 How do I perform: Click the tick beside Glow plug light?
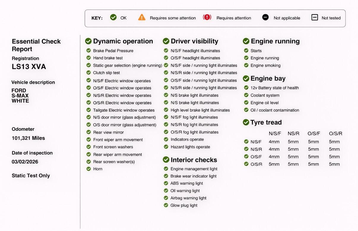coord(166,205)
